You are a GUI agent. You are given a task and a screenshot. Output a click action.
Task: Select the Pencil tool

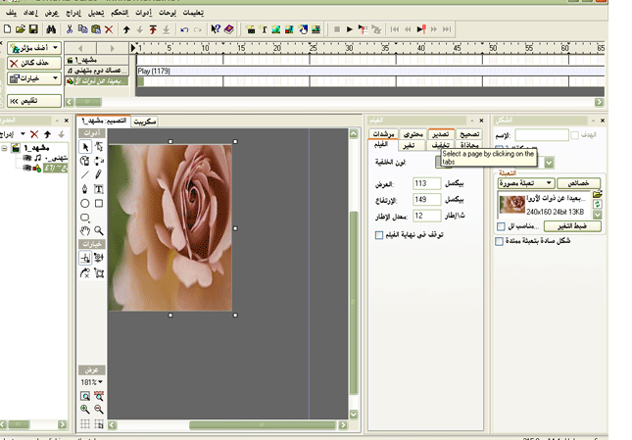coord(99,174)
